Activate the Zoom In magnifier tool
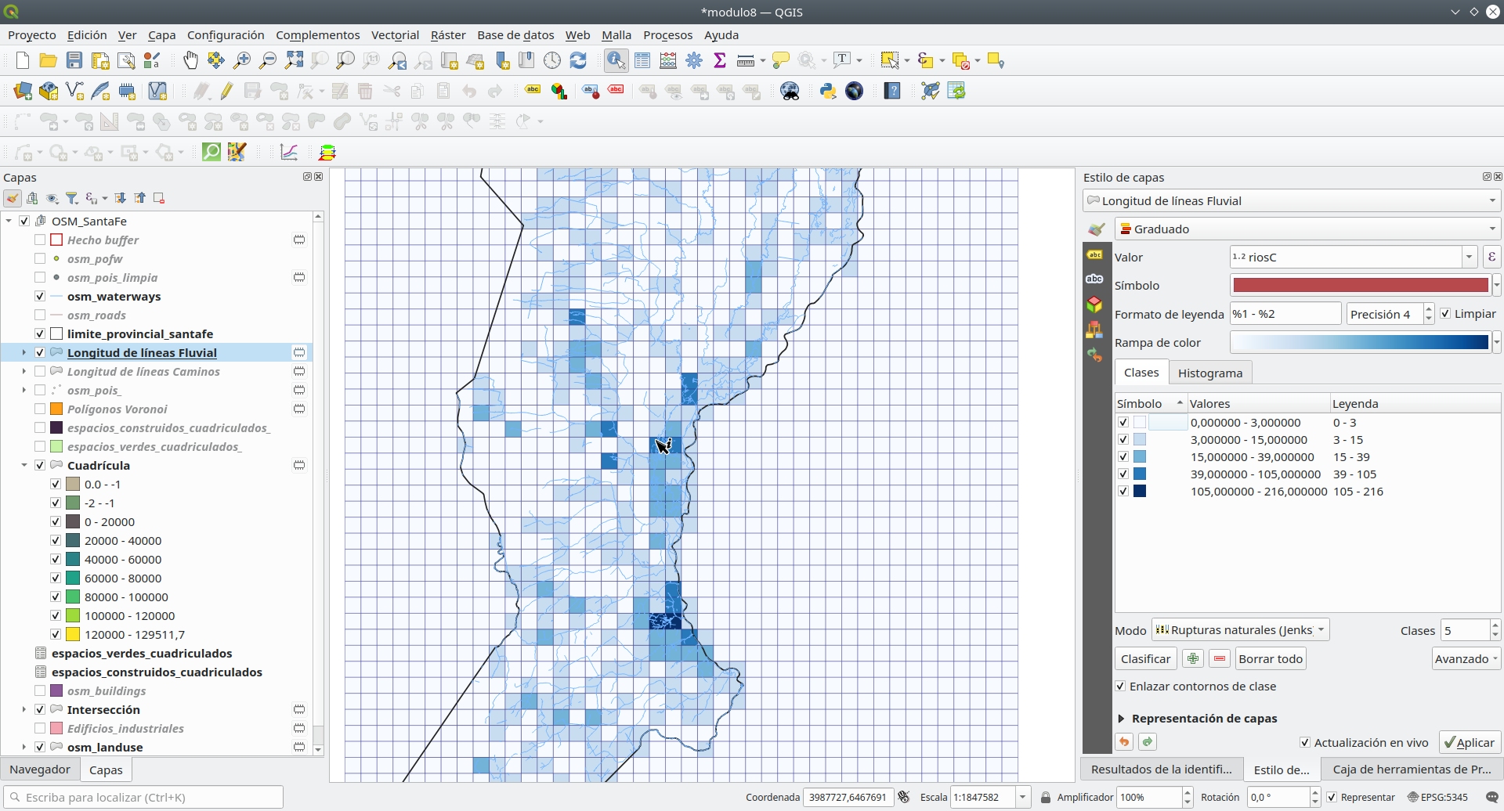The image size is (1504, 811). pyautogui.click(x=242, y=60)
